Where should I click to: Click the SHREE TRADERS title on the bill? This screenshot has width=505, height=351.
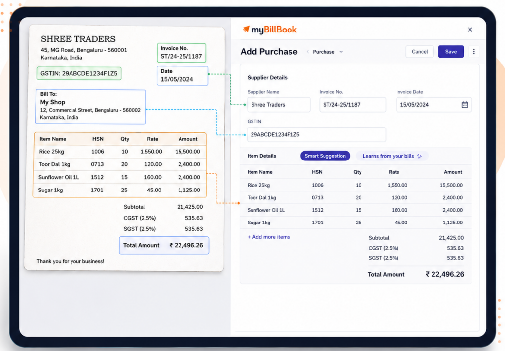tap(78, 39)
